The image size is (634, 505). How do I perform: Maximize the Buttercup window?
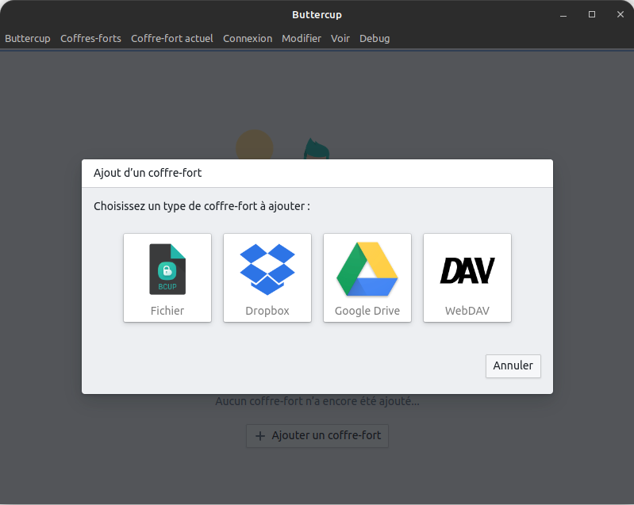[x=592, y=14]
